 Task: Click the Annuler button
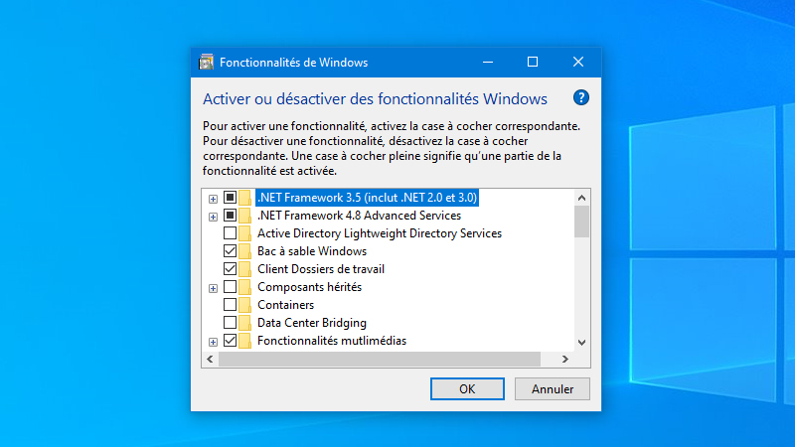pos(553,388)
